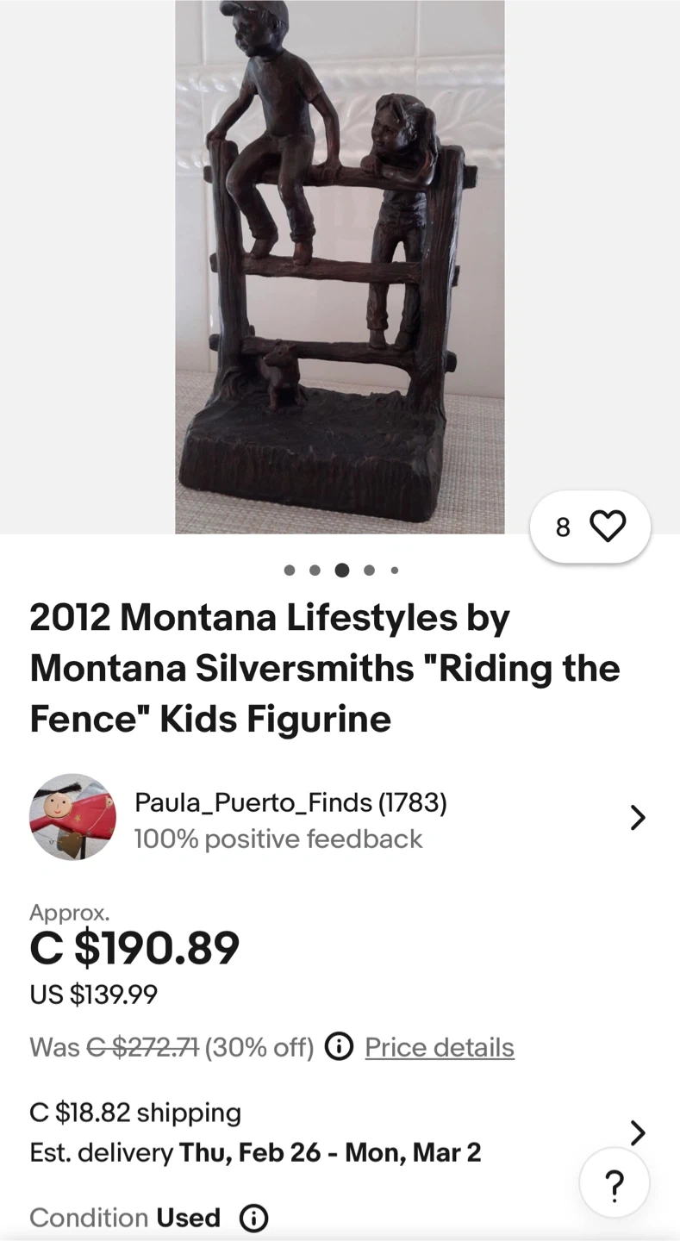Go to last image pagination dot
The height and width of the screenshot is (1241, 680).
click(x=395, y=571)
